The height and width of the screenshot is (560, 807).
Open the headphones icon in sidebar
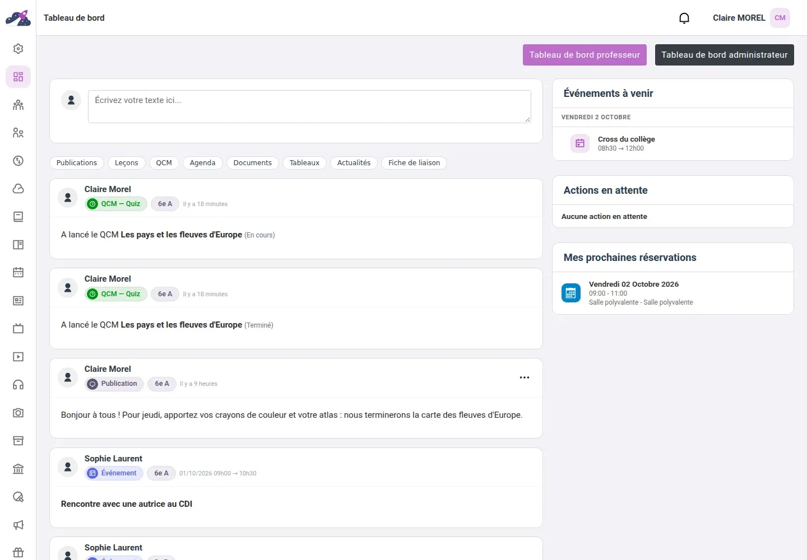18,385
